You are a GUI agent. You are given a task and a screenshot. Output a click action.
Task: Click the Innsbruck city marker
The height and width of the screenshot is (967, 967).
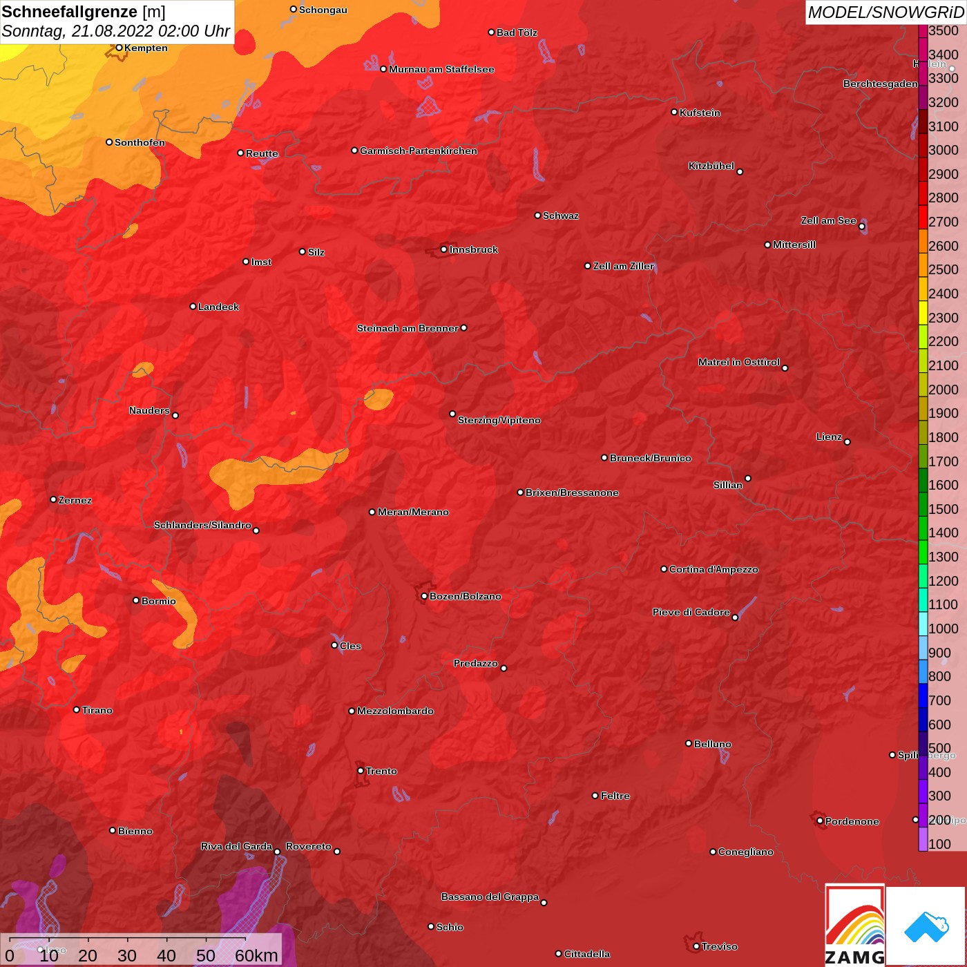tap(443, 249)
